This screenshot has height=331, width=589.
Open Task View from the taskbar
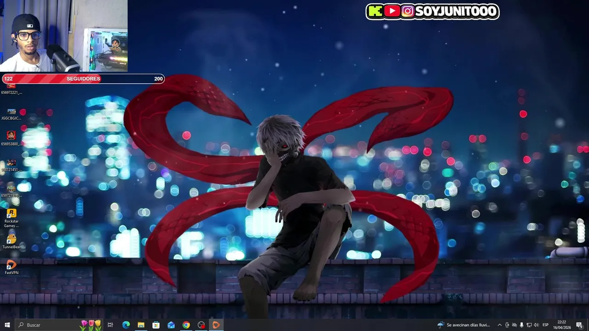[x=110, y=325]
